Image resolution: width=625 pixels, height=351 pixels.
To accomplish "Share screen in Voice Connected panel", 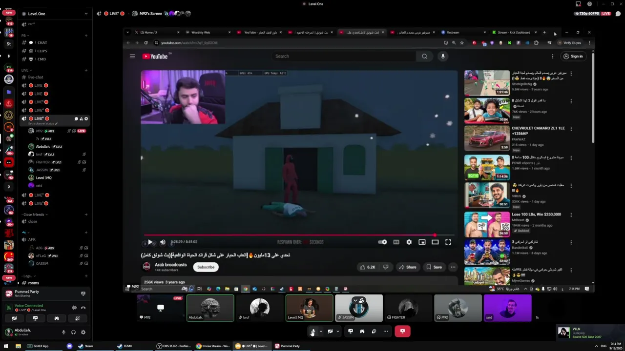I will pyautogui.click(x=35, y=318).
